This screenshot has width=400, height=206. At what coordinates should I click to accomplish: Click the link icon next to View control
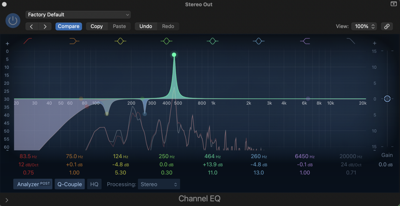pos(387,26)
